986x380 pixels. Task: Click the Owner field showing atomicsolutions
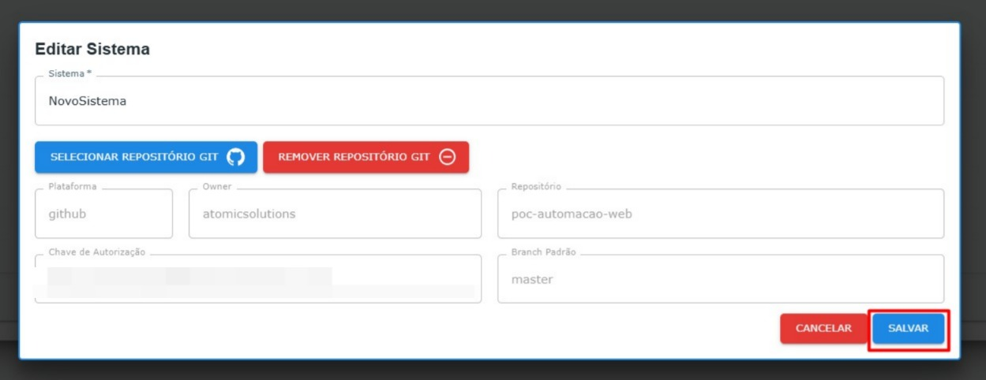(335, 214)
